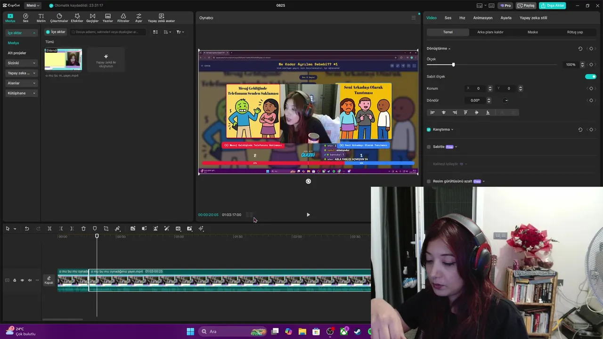Hide the main track with eye icon
This screenshot has width=603, height=339.
(22, 280)
